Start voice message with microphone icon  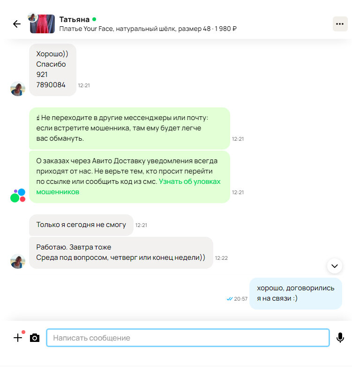(x=340, y=338)
